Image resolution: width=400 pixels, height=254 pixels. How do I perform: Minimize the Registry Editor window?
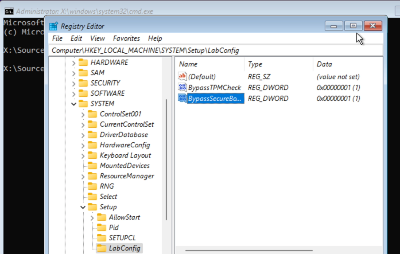[333, 26]
